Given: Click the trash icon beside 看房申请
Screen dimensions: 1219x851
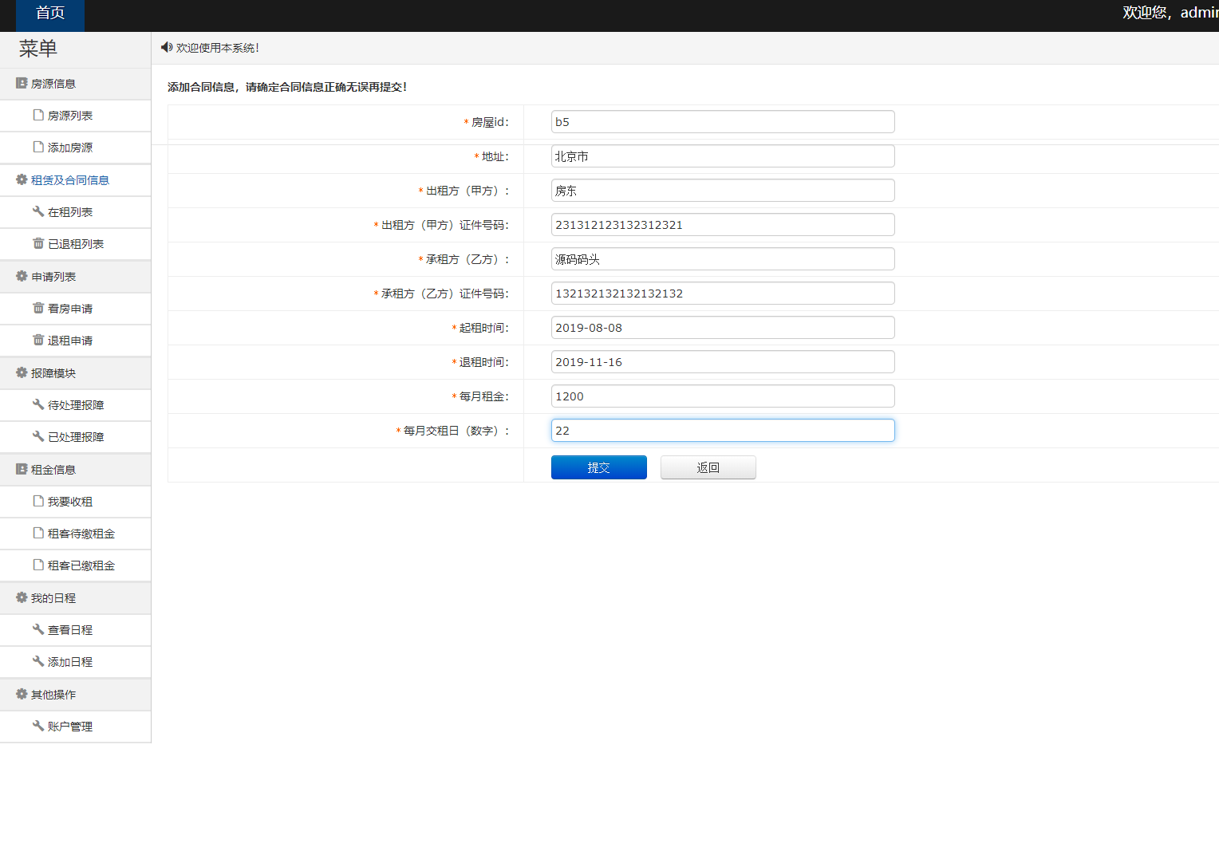Looking at the screenshot, I should click(x=37, y=308).
